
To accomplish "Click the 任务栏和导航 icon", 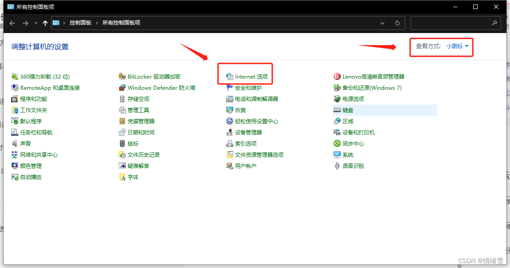I will tap(15, 132).
